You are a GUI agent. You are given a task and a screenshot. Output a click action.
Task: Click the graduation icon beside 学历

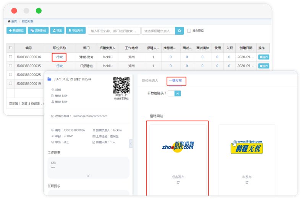53,142
